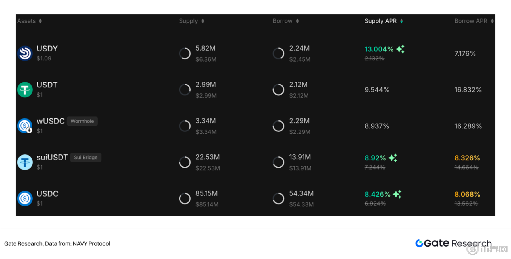Click the 8.426% supply APR value
The height and width of the screenshot is (259, 511).
(x=377, y=194)
